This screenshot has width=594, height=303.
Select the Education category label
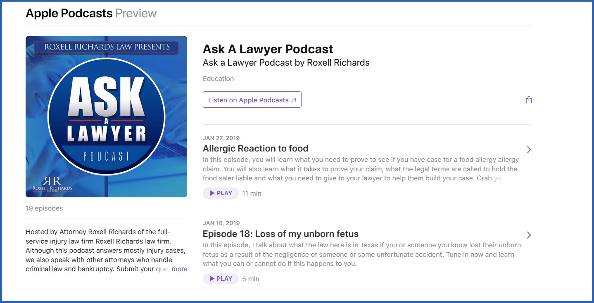(x=218, y=78)
